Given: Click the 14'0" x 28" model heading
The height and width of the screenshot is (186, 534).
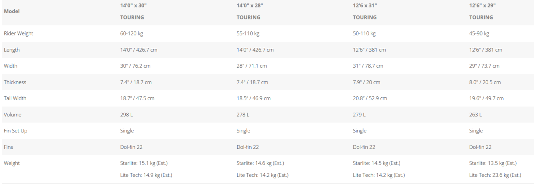Looking at the screenshot, I should point(250,5).
